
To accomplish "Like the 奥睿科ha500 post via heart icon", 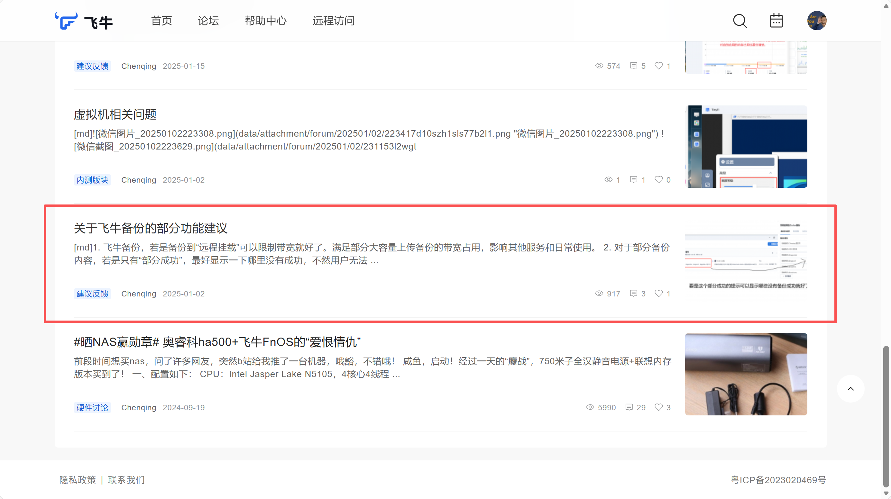I will tap(658, 407).
